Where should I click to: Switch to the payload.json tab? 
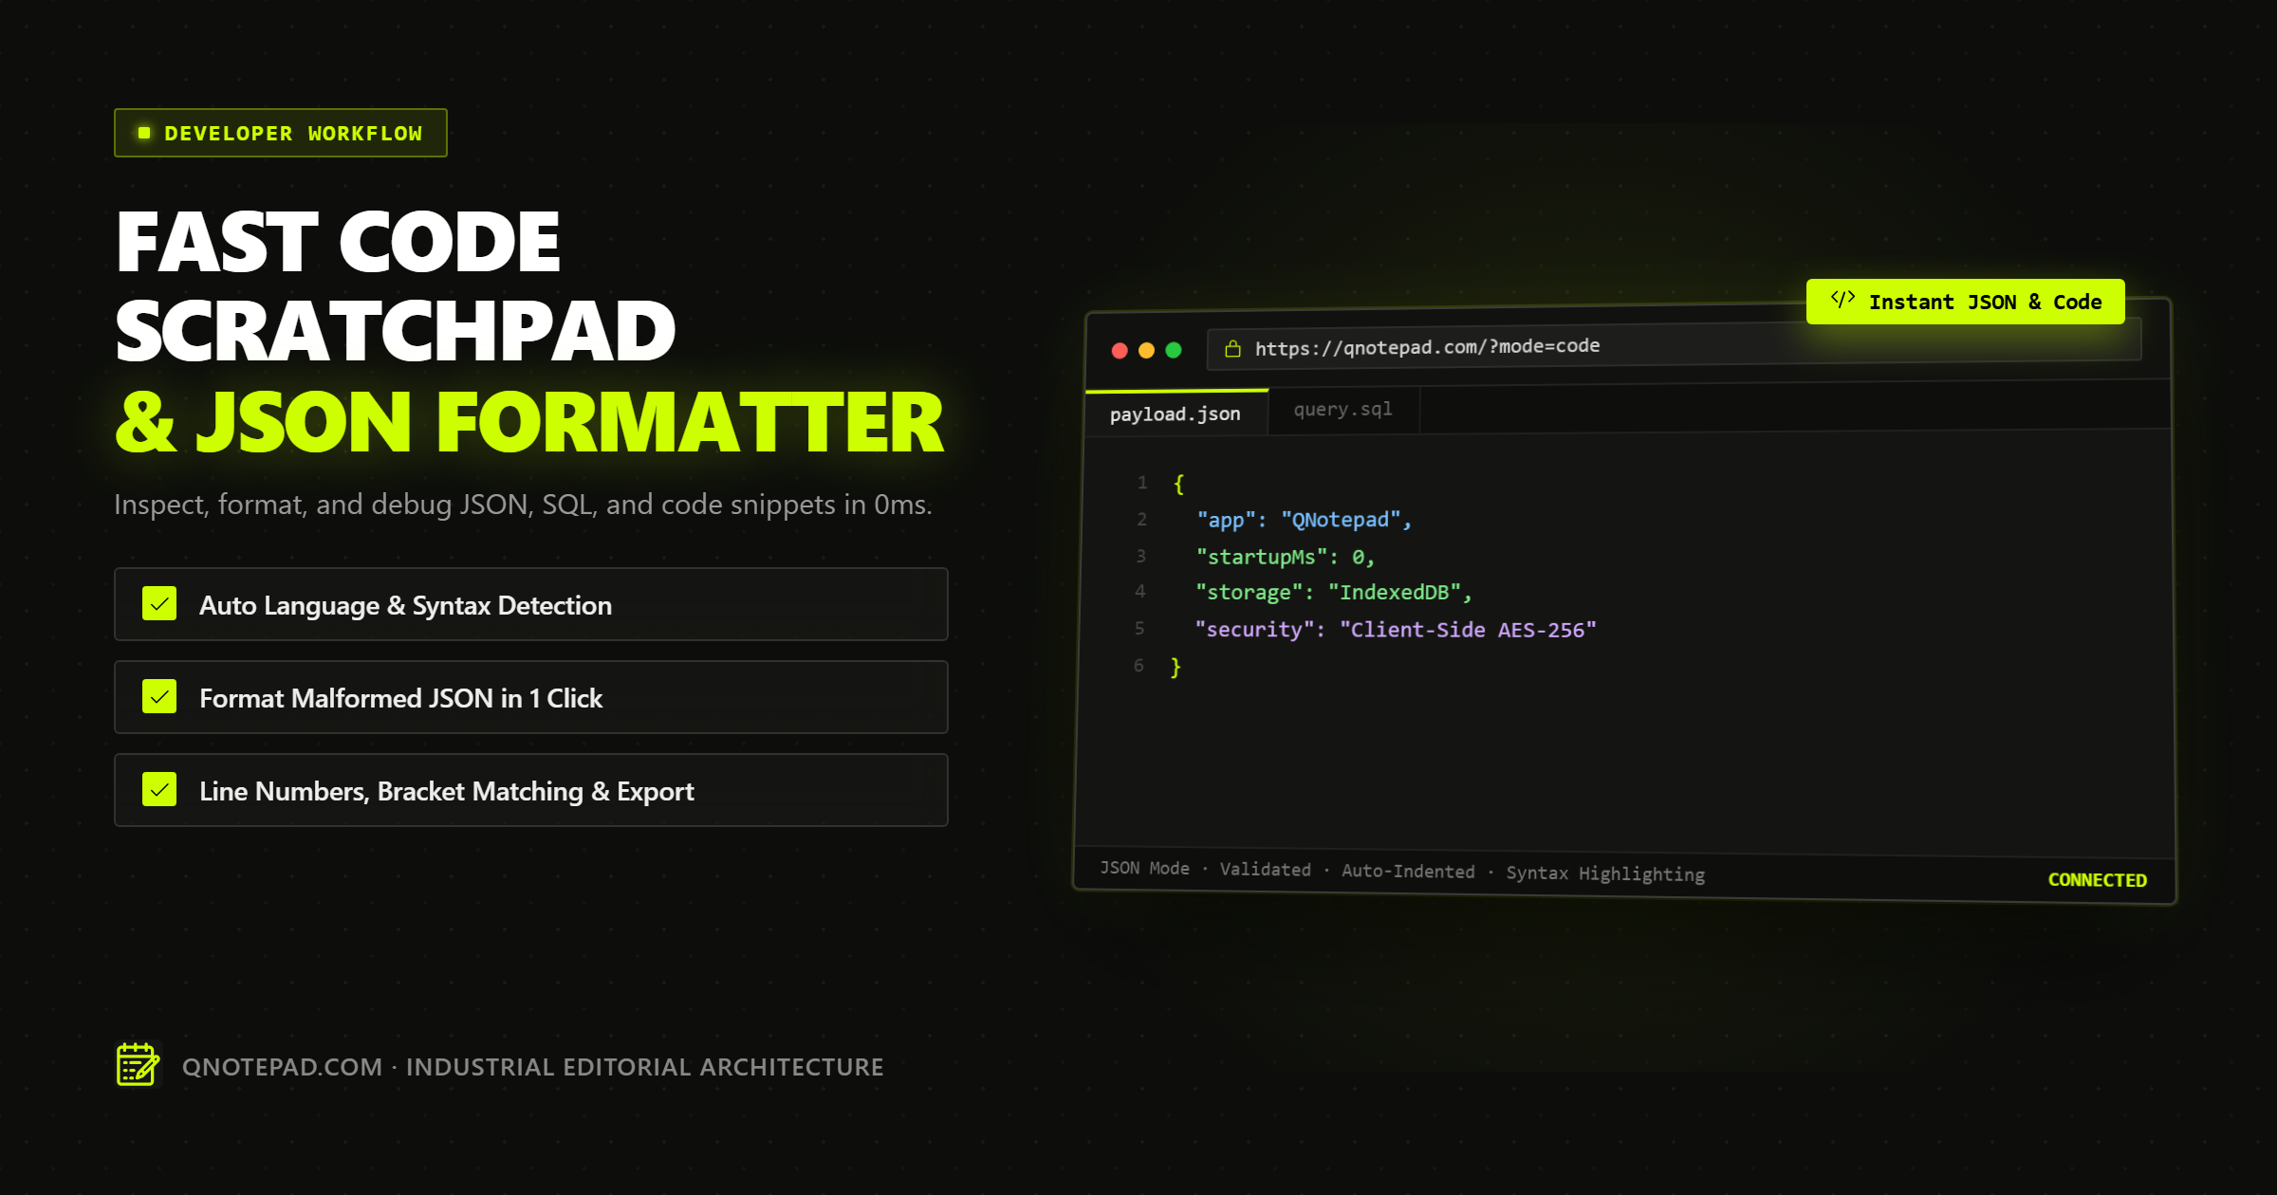pyautogui.click(x=1176, y=414)
